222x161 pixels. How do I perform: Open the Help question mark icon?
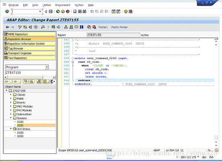126,12
